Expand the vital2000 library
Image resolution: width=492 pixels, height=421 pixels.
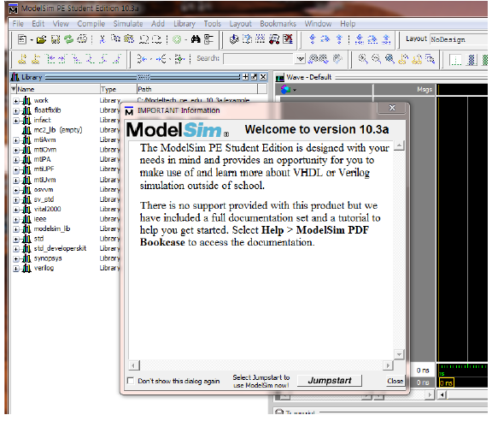coord(15,210)
